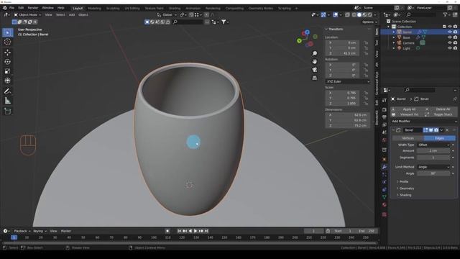Open the Material properties tab icon
460x259 pixels.
click(x=385, y=204)
